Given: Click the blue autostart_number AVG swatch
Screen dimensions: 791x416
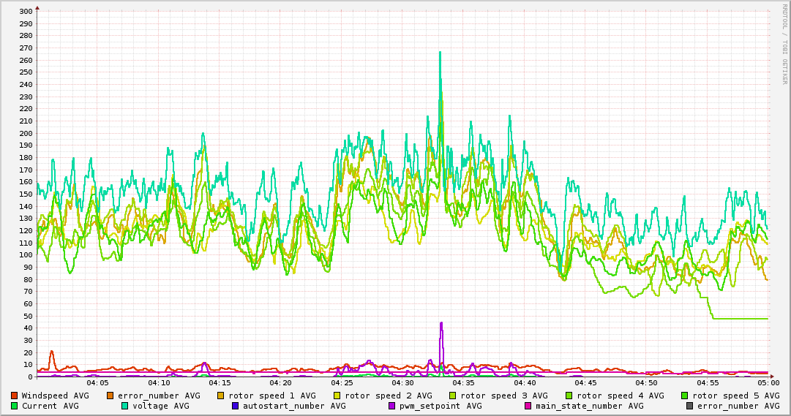Looking at the screenshot, I should pos(235,406).
